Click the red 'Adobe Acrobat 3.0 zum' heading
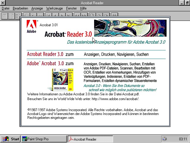 tap(50, 63)
